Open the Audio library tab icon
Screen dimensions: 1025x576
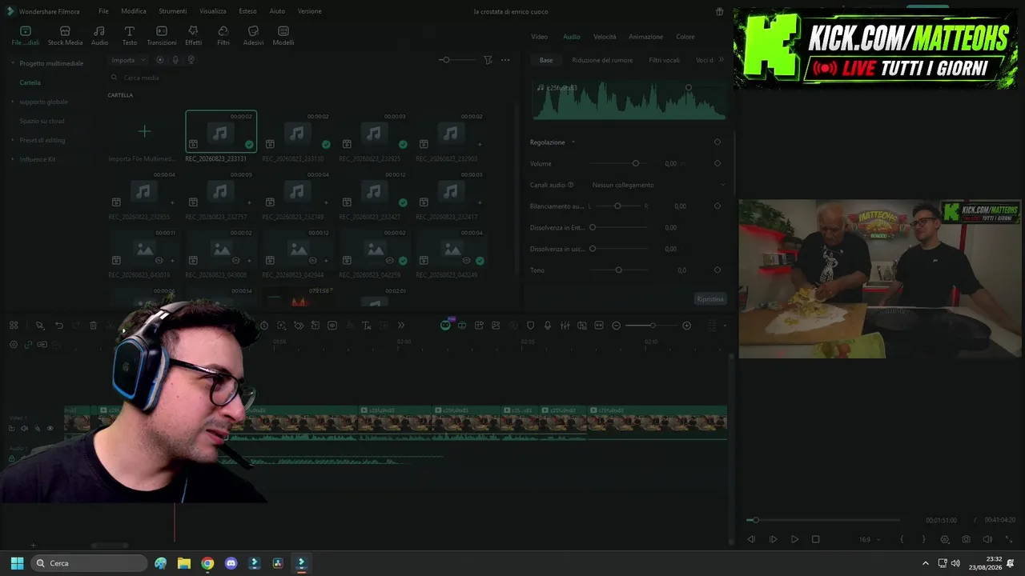tap(99, 35)
